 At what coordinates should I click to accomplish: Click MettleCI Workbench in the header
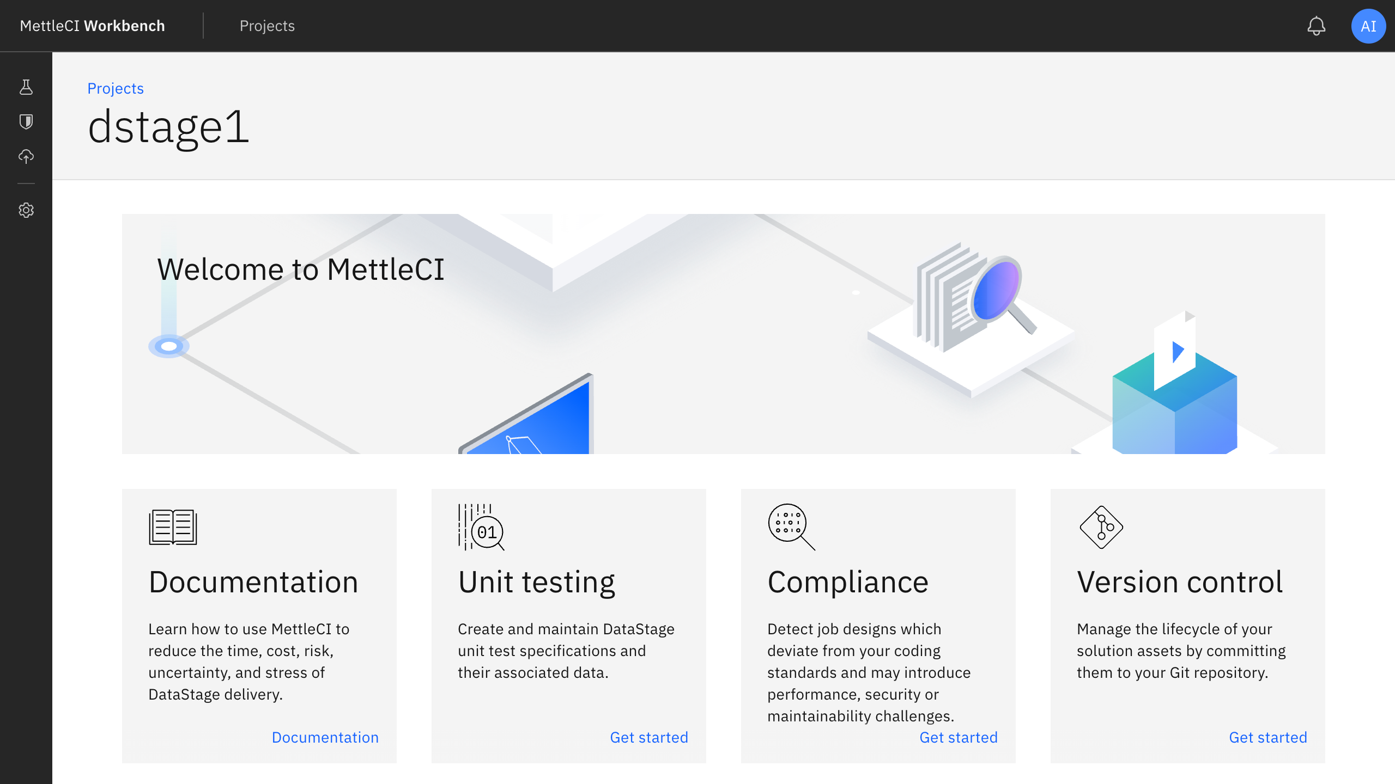coord(92,26)
